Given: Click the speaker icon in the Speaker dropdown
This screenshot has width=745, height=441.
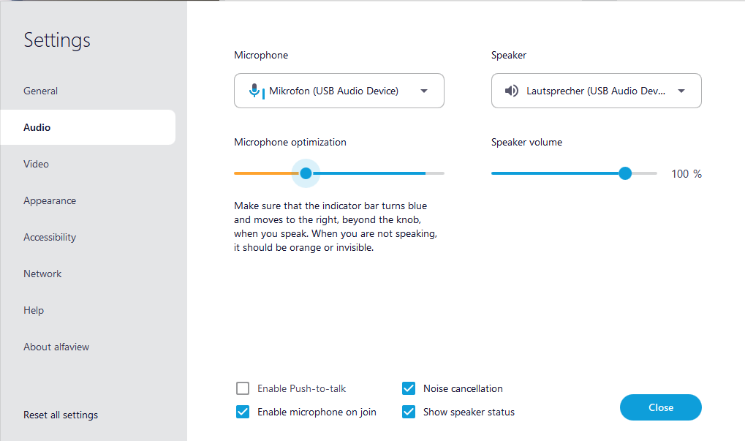Looking at the screenshot, I should tap(512, 91).
